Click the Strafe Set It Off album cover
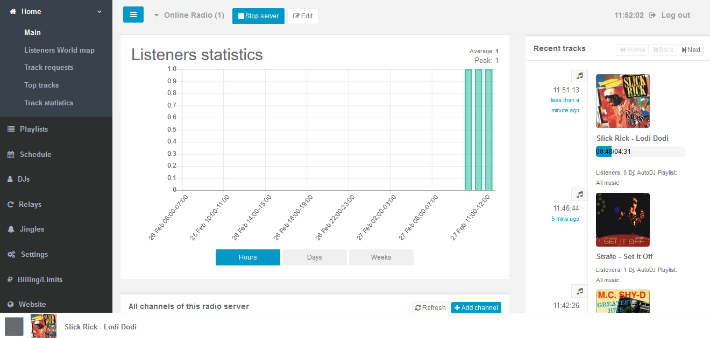 [622, 220]
